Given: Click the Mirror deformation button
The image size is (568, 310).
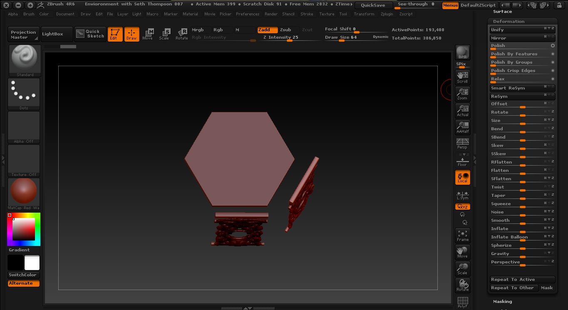Looking at the screenshot, I should coord(522,38).
